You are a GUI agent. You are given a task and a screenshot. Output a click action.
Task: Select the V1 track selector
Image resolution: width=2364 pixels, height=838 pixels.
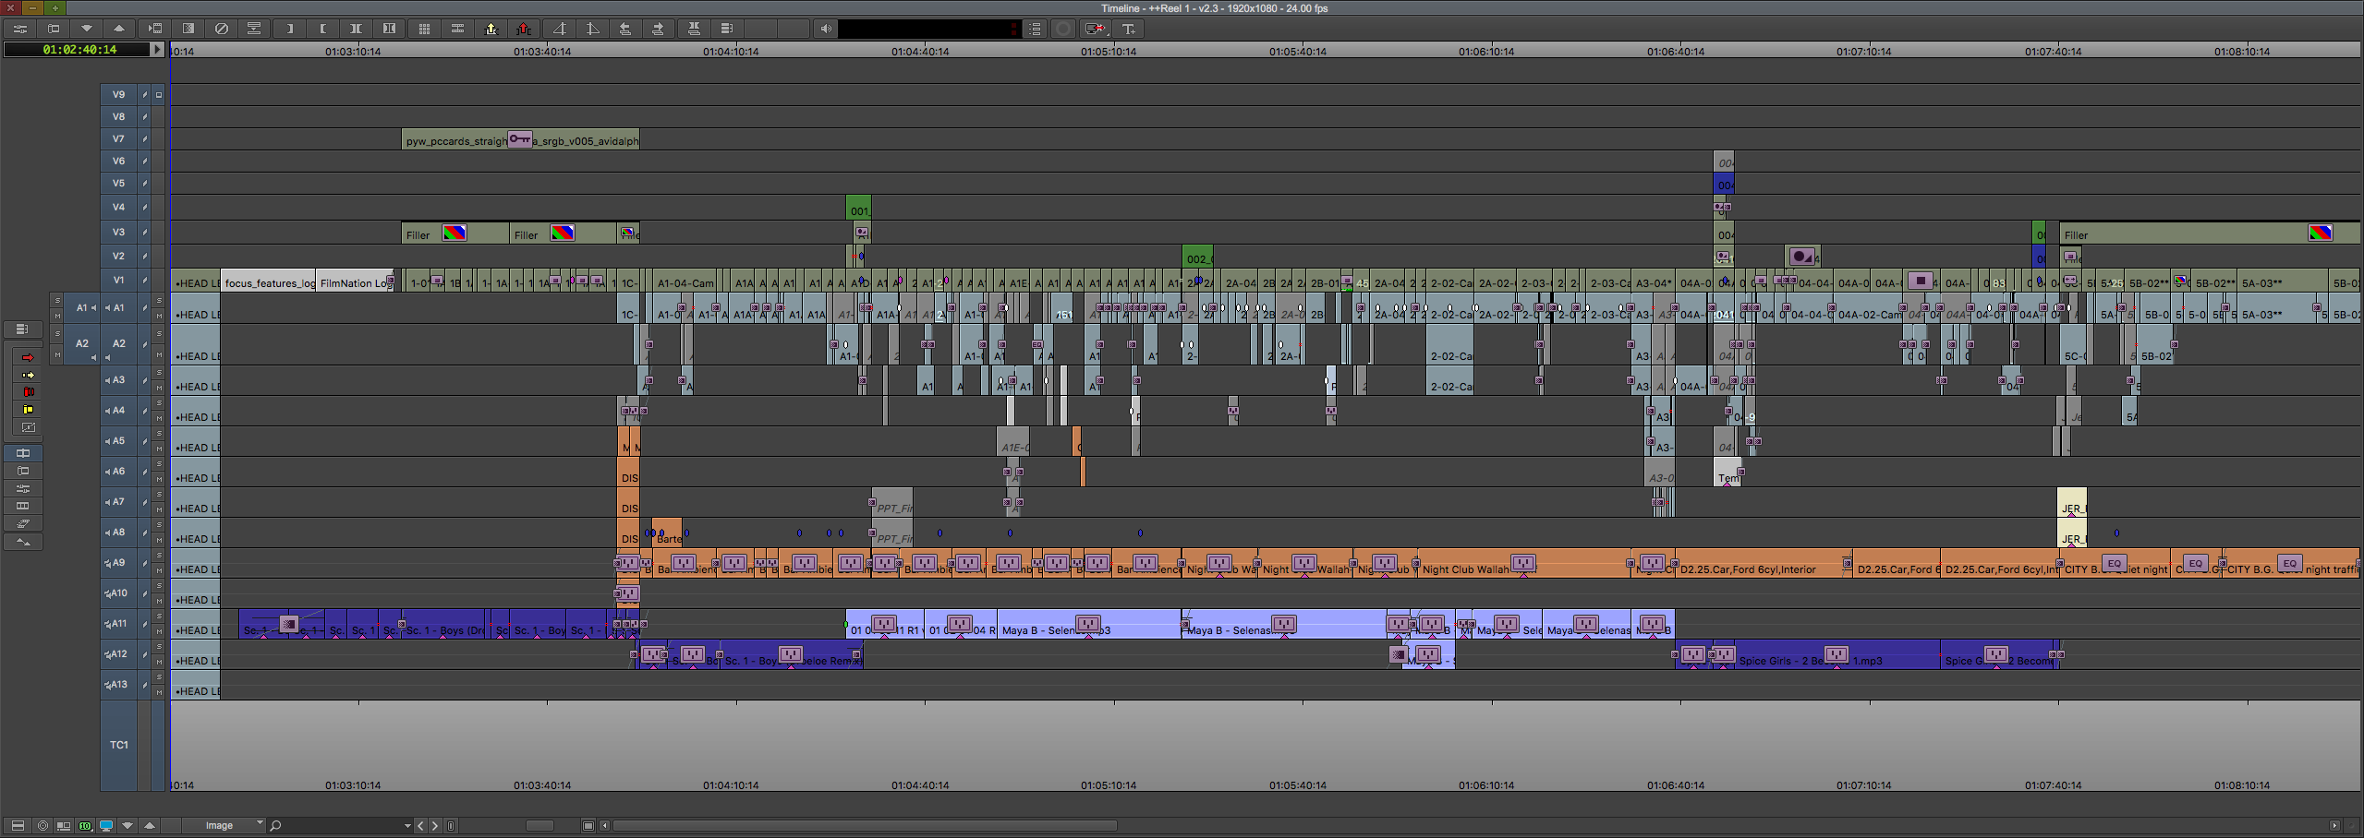[x=119, y=281]
